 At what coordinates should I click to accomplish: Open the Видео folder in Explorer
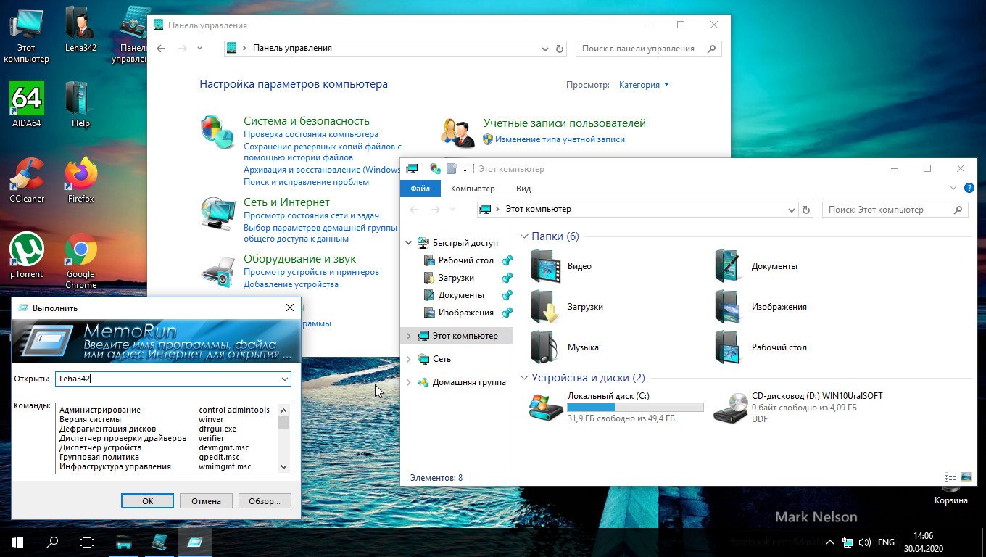pyautogui.click(x=546, y=266)
